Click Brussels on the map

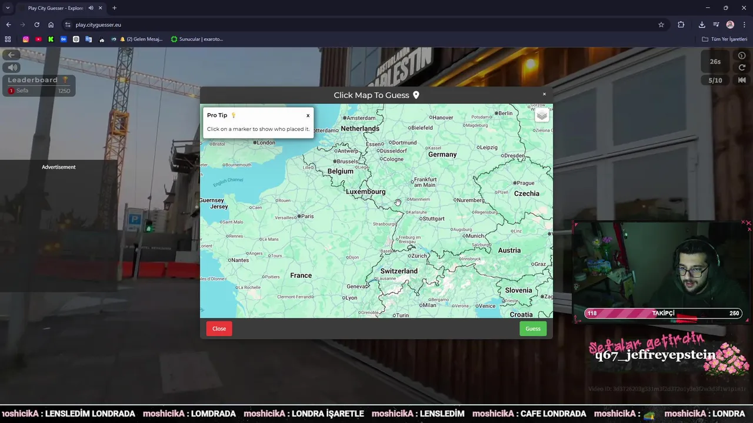pos(346,161)
